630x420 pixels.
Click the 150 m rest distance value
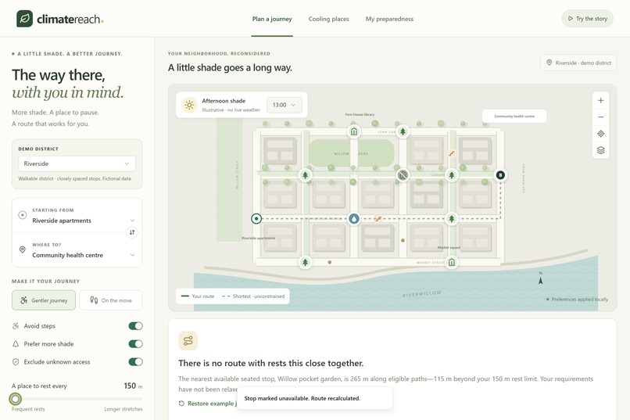[x=133, y=386]
